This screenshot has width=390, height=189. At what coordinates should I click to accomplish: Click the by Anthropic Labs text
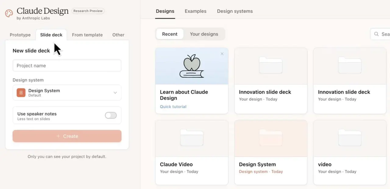pos(33,18)
